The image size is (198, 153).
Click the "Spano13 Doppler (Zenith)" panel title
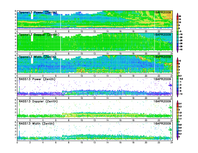[x=39, y=34]
